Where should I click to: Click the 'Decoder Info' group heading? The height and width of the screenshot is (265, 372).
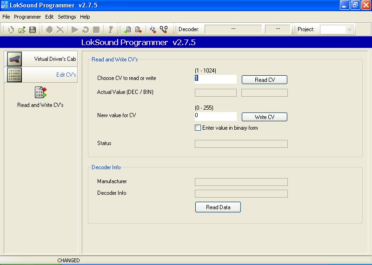pos(106,167)
